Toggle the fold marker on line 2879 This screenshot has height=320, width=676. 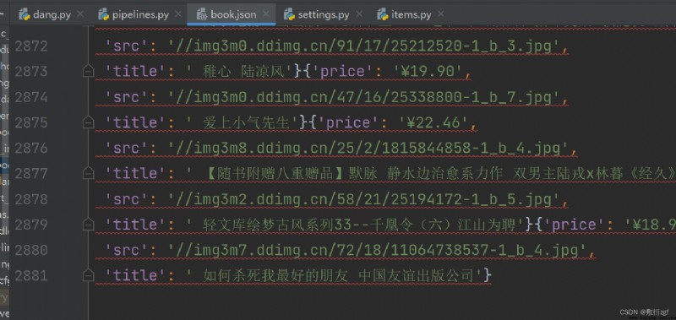click(88, 225)
